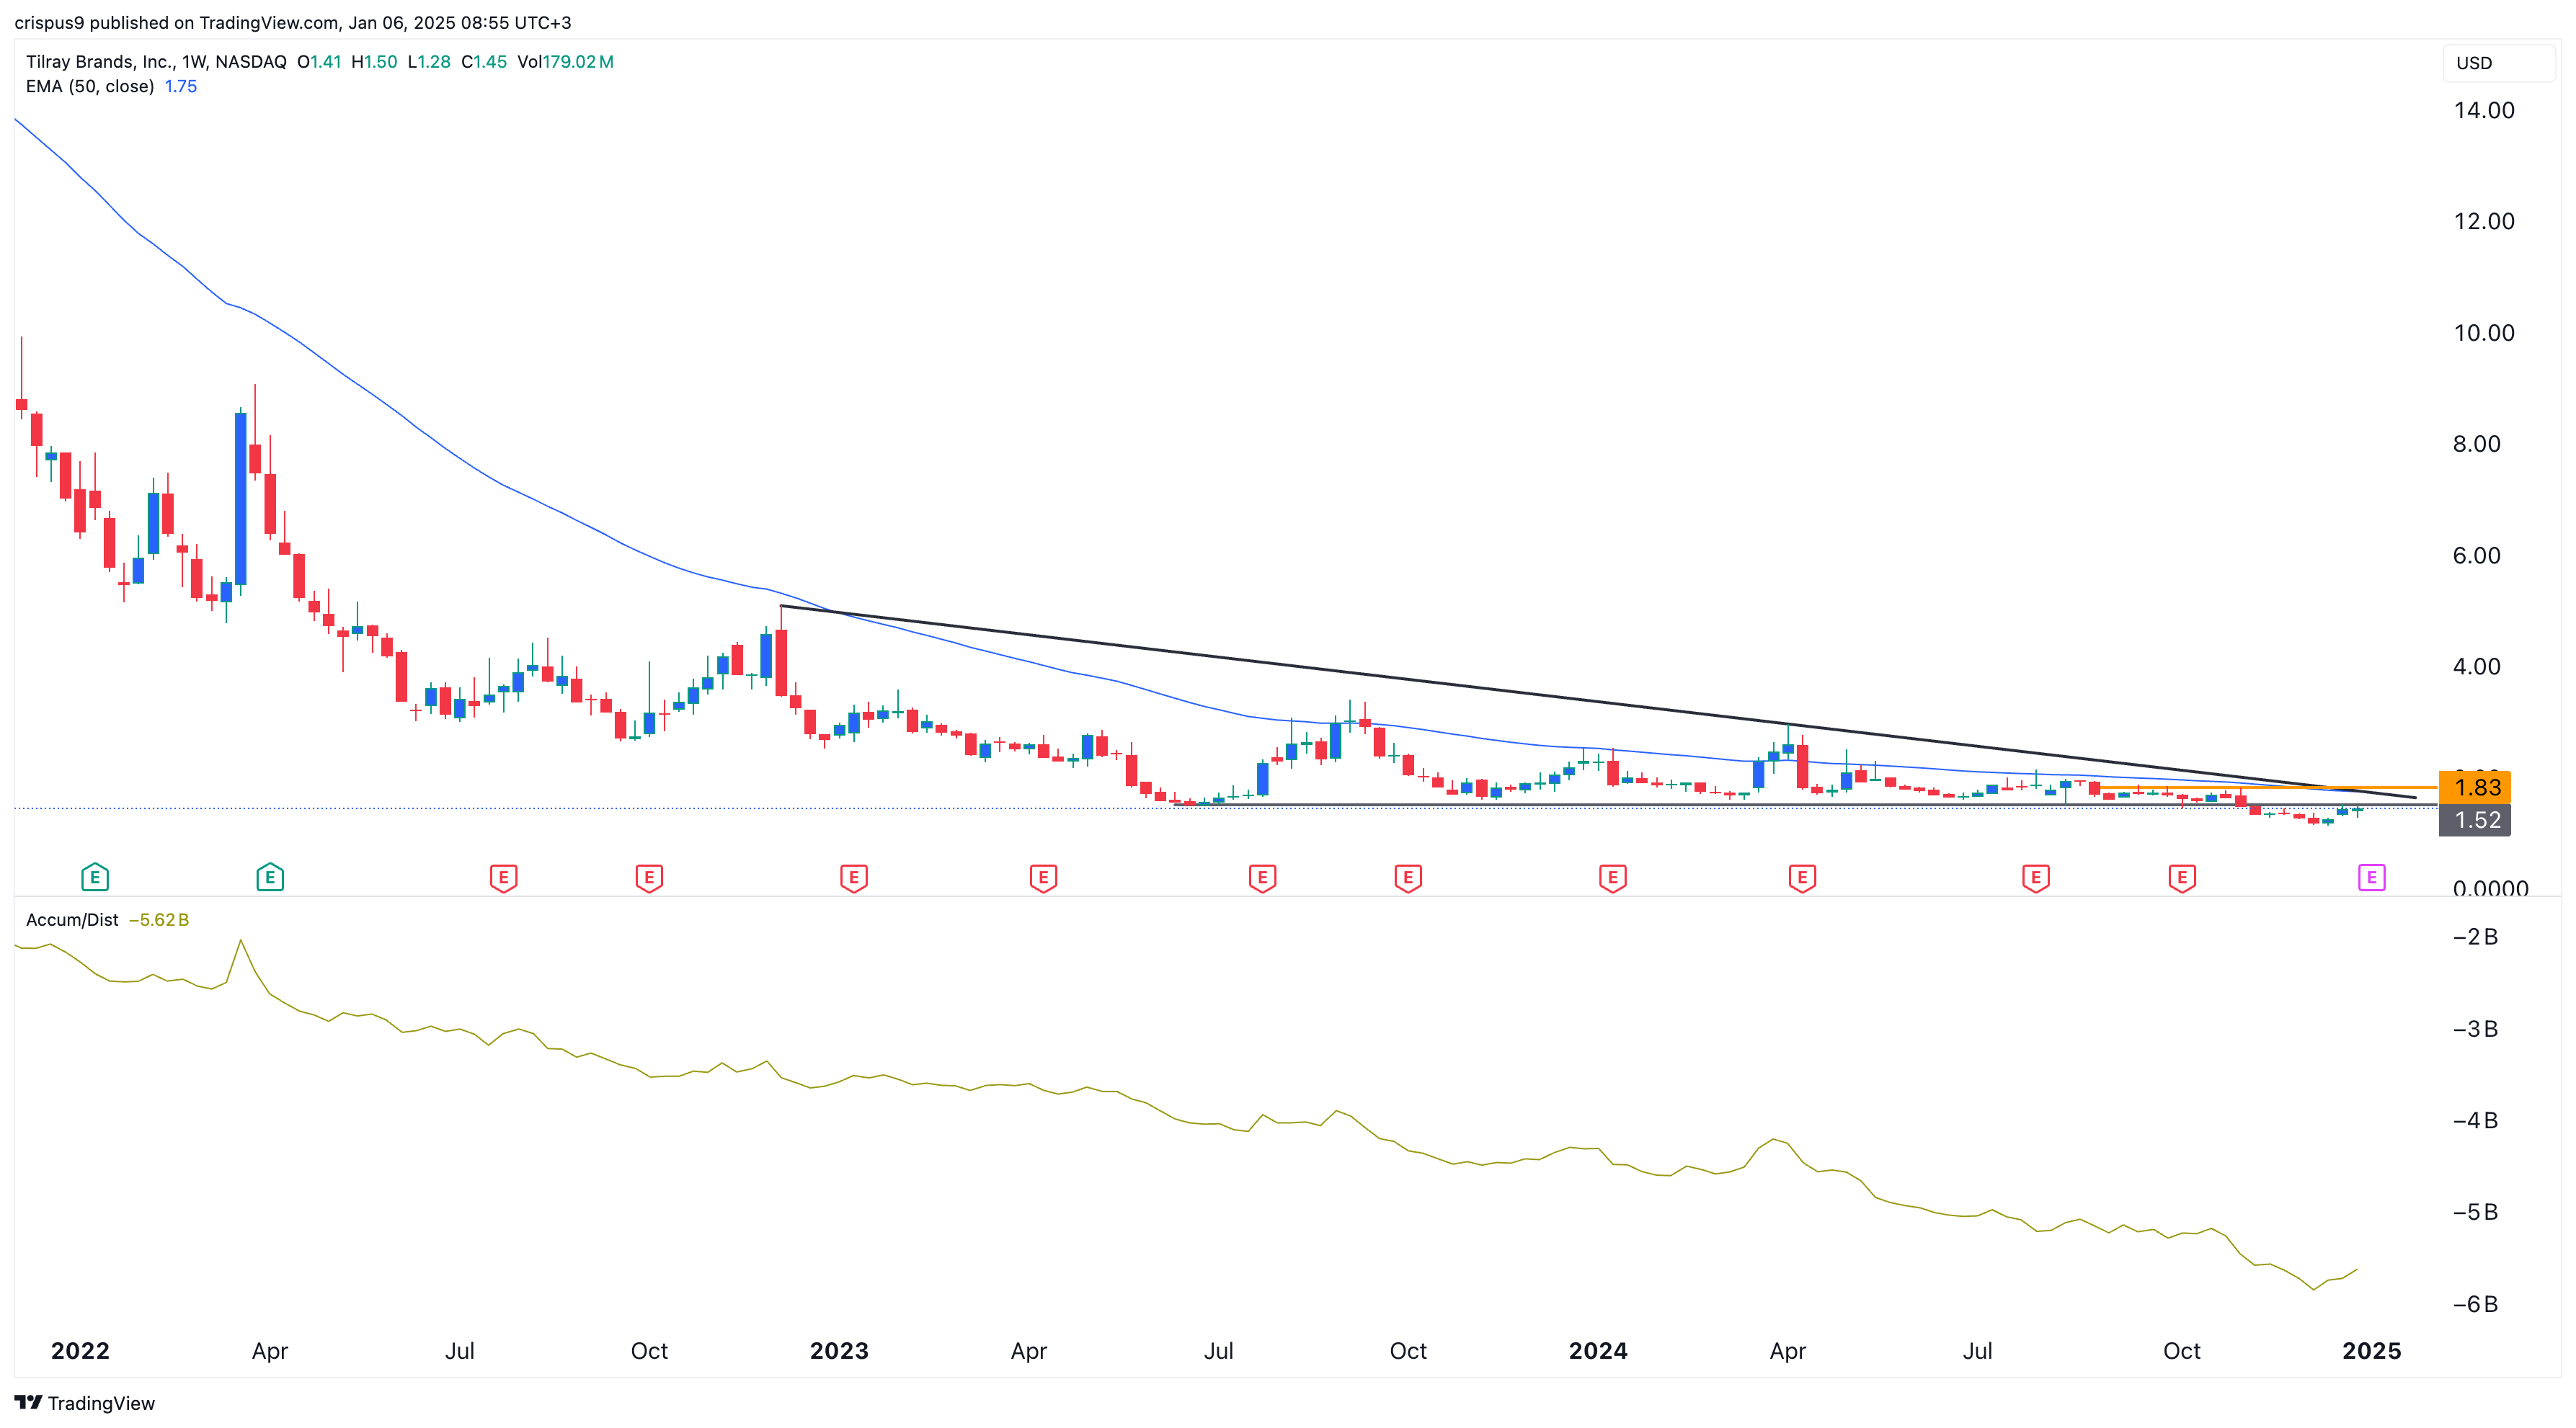Click the EMA (50, close) indicator label
The image size is (2576, 1428).
90,86
